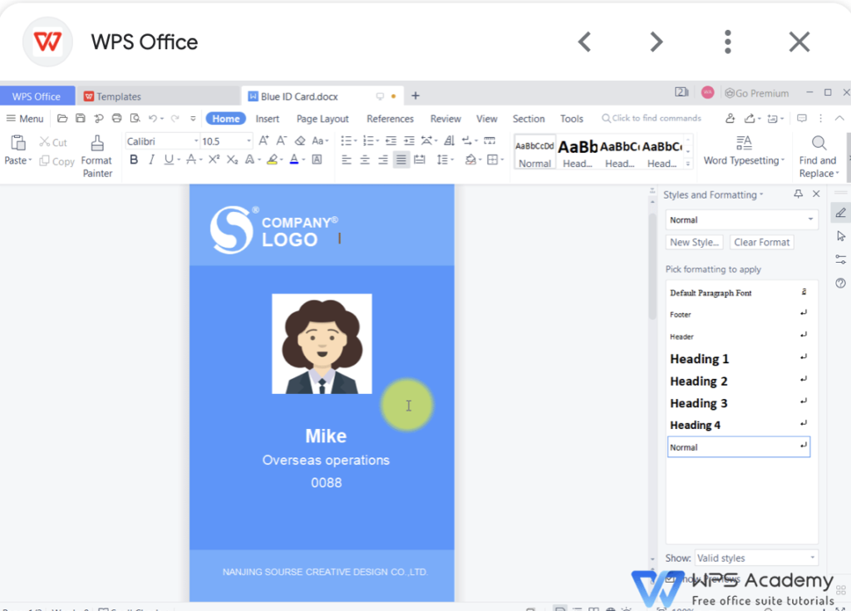Click the italic formatting icon

pyautogui.click(x=151, y=160)
